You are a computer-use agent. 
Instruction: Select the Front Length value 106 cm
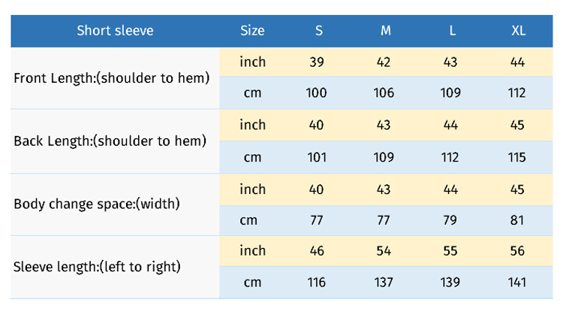(x=384, y=94)
